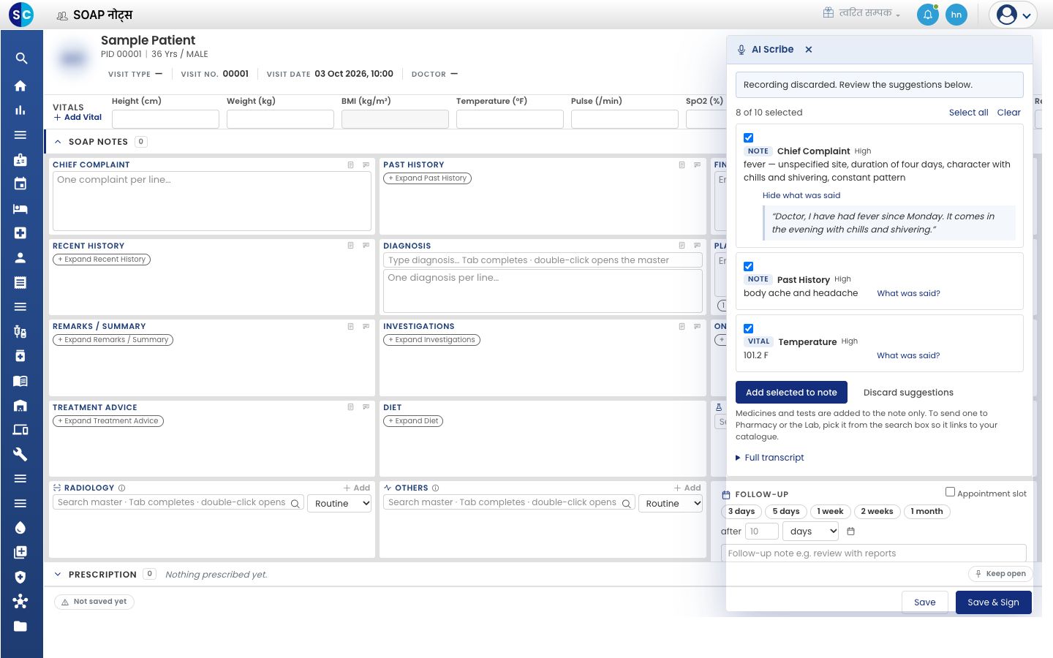
Task: Open the bar chart reports icon in the sidebar
Action: click(x=20, y=110)
